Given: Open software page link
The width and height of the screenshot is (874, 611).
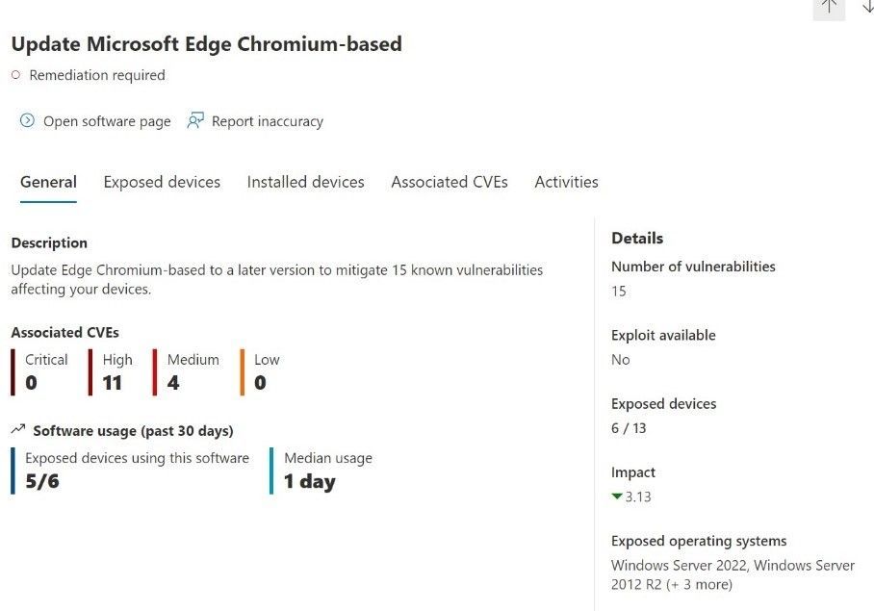Looking at the screenshot, I should click(x=106, y=121).
